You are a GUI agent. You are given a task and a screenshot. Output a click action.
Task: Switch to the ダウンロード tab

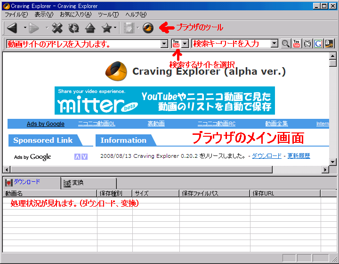click(x=32, y=182)
